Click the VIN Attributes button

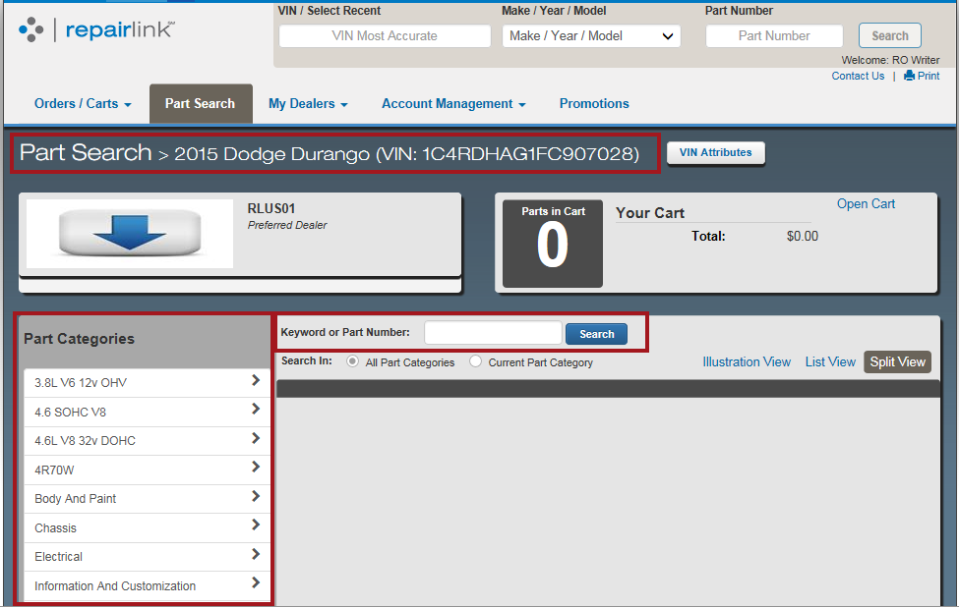point(715,152)
